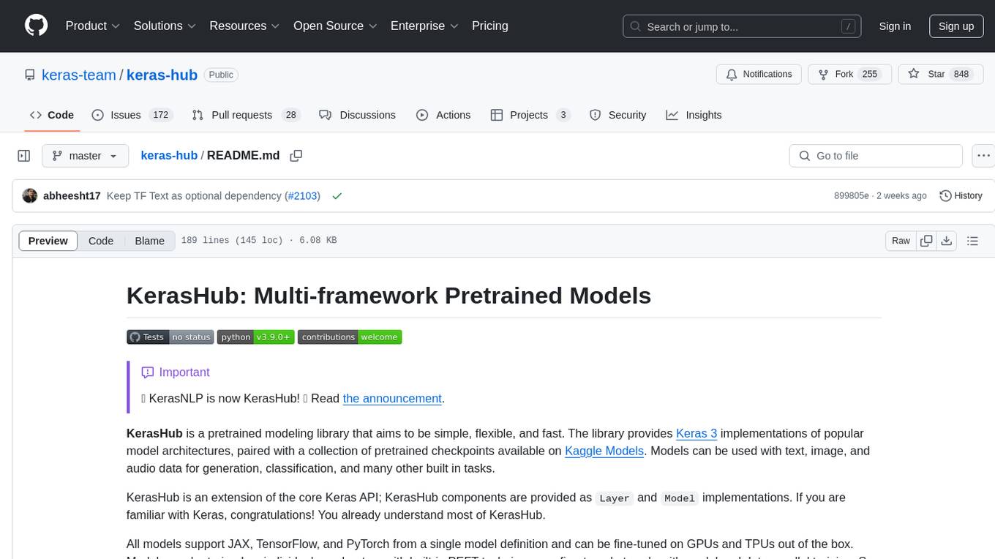This screenshot has width=995, height=559.
Task: Expand the Enterprise menu
Action: [x=424, y=26]
